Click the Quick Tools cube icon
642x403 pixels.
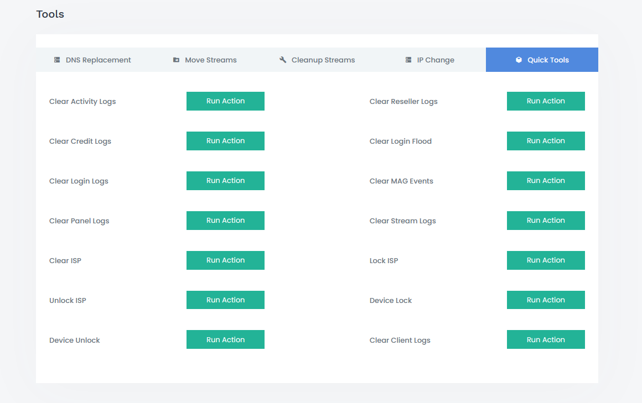[x=519, y=60]
